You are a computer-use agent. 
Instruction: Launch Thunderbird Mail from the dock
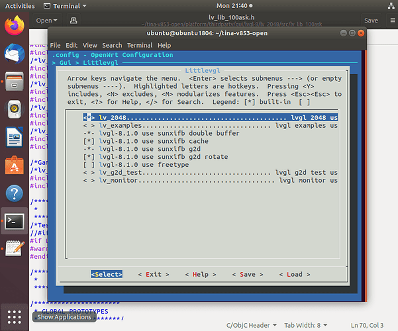(x=14, y=54)
